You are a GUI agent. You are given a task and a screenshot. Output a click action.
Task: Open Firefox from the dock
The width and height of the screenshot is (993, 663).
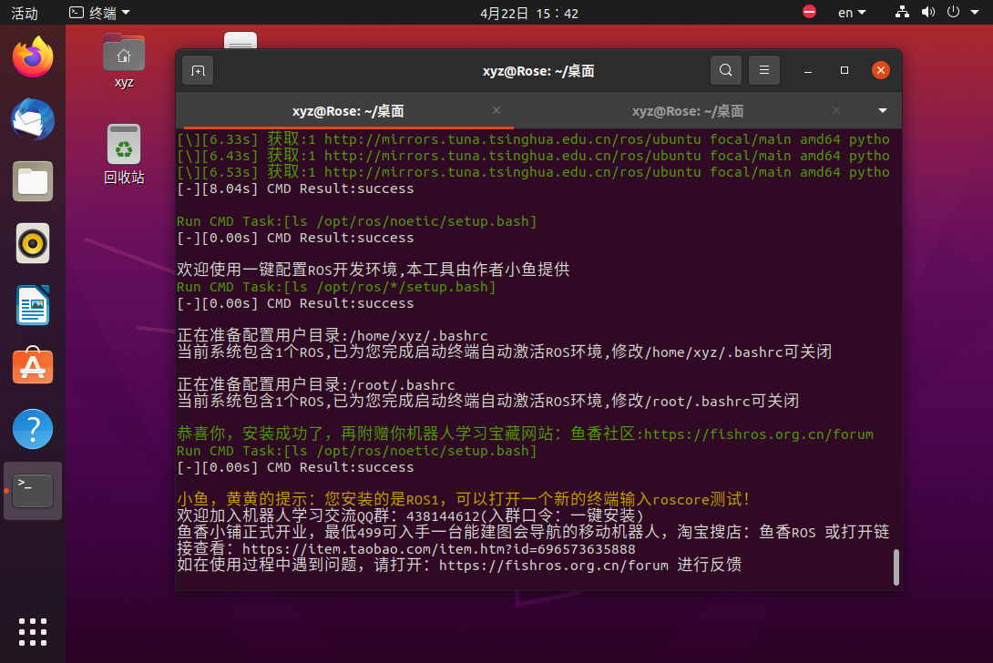[x=33, y=57]
